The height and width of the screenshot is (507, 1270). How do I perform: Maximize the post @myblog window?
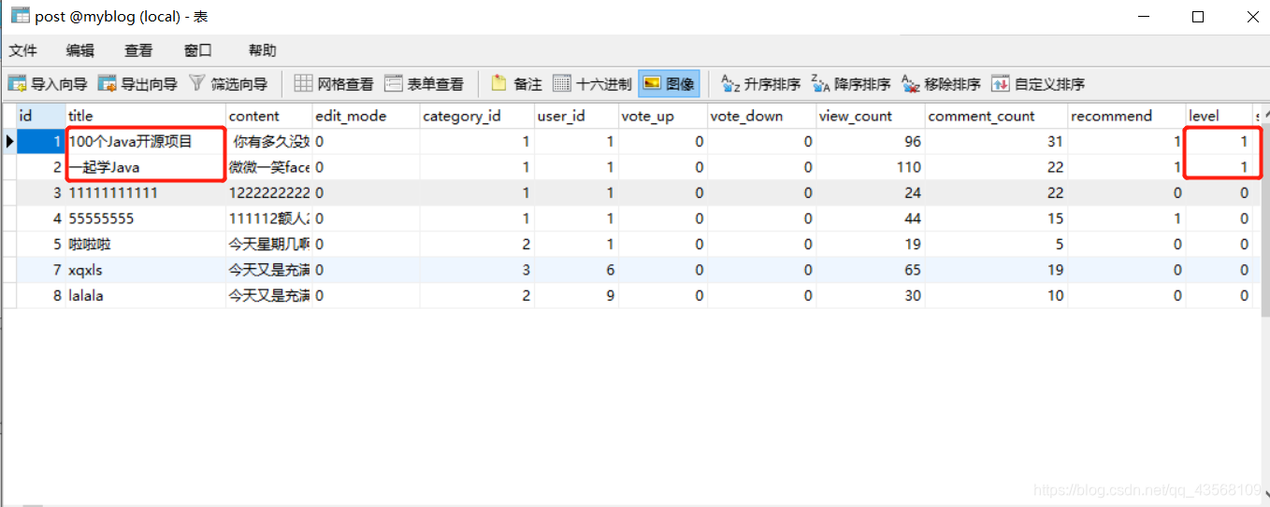pos(1198,16)
